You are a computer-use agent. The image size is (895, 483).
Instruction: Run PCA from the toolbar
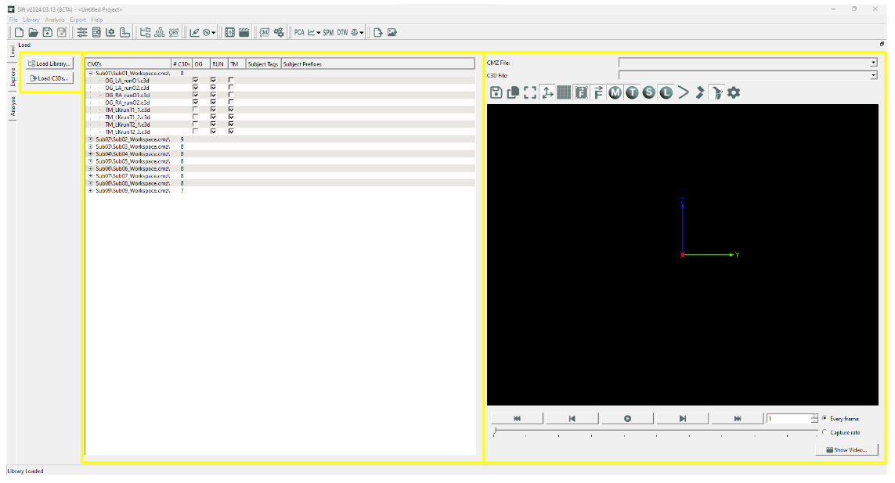click(299, 33)
